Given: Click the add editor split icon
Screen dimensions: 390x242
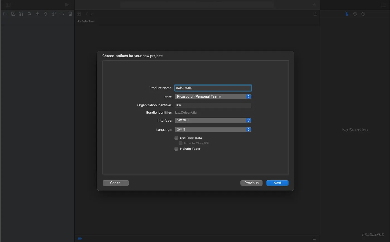Looking at the screenshot, I should 315,14.
